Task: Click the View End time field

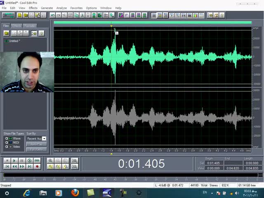Action: [x=233, y=168]
